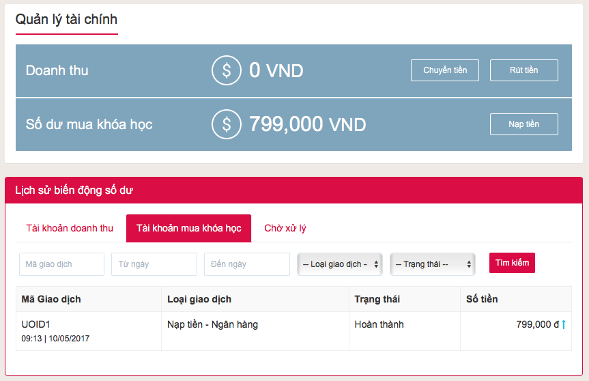Click the dollar icon beside Doanh thu
This screenshot has height=381, width=589.
[x=226, y=70]
